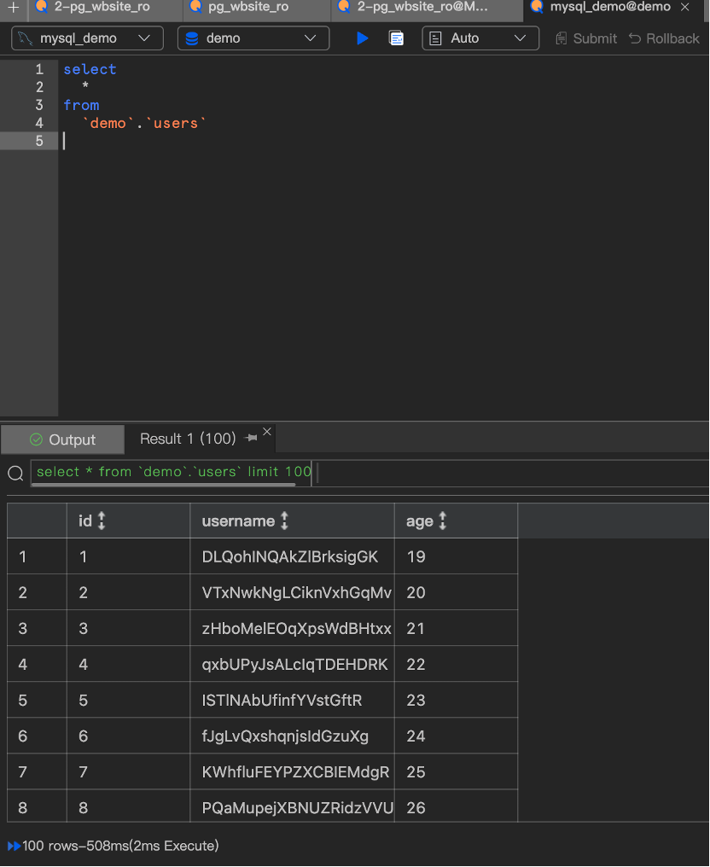
Task: Sort results by username column arrows
Action: click(x=284, y=521)
